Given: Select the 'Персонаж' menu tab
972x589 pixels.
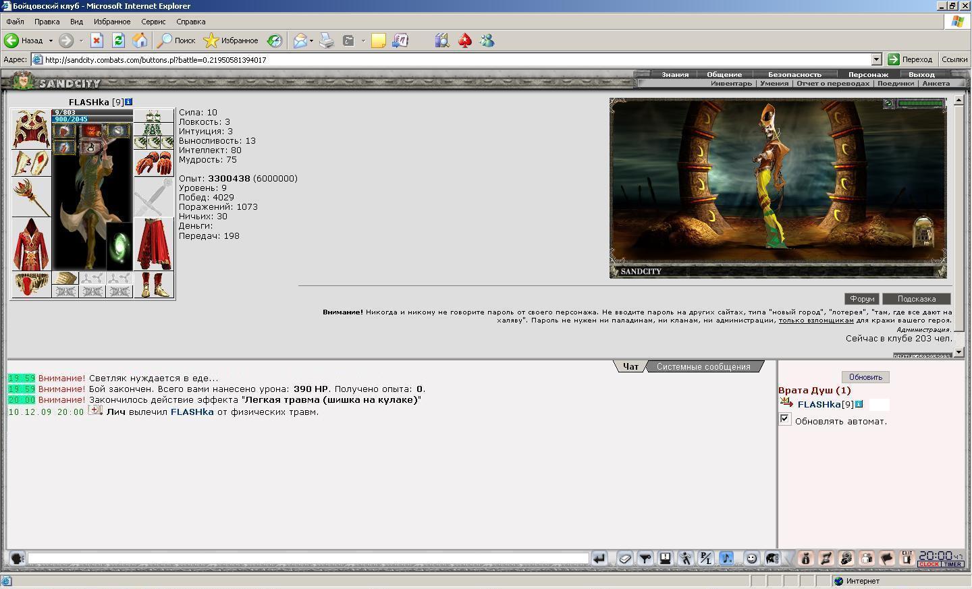Looking at the screenshot, I should click(x=868, y=74).
